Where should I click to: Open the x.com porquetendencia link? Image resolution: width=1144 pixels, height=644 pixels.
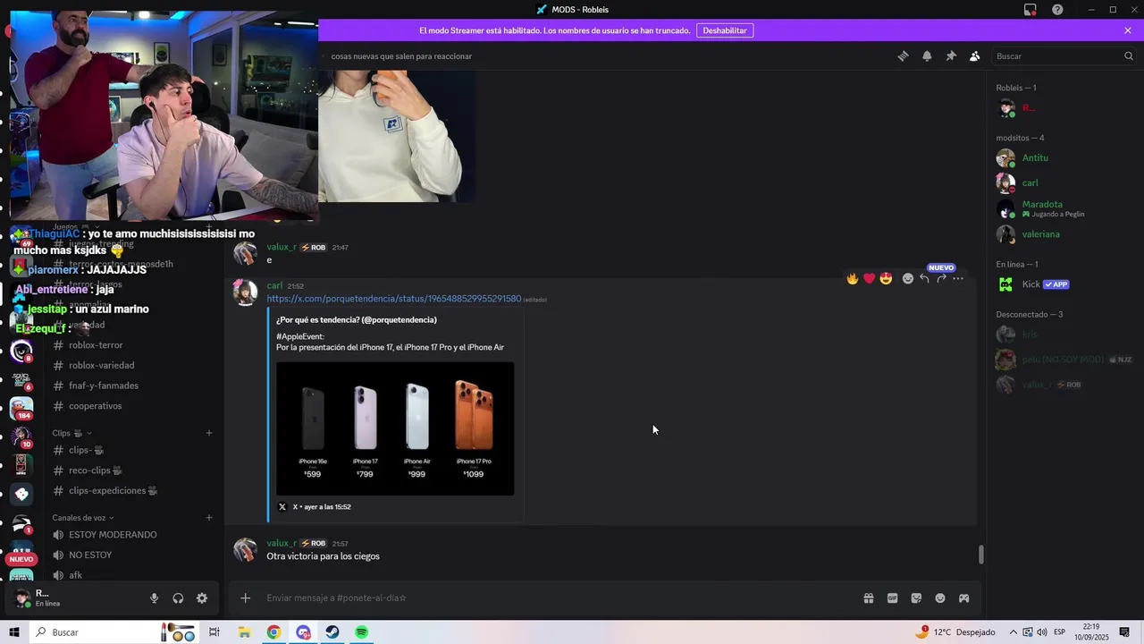pos(393,299)
